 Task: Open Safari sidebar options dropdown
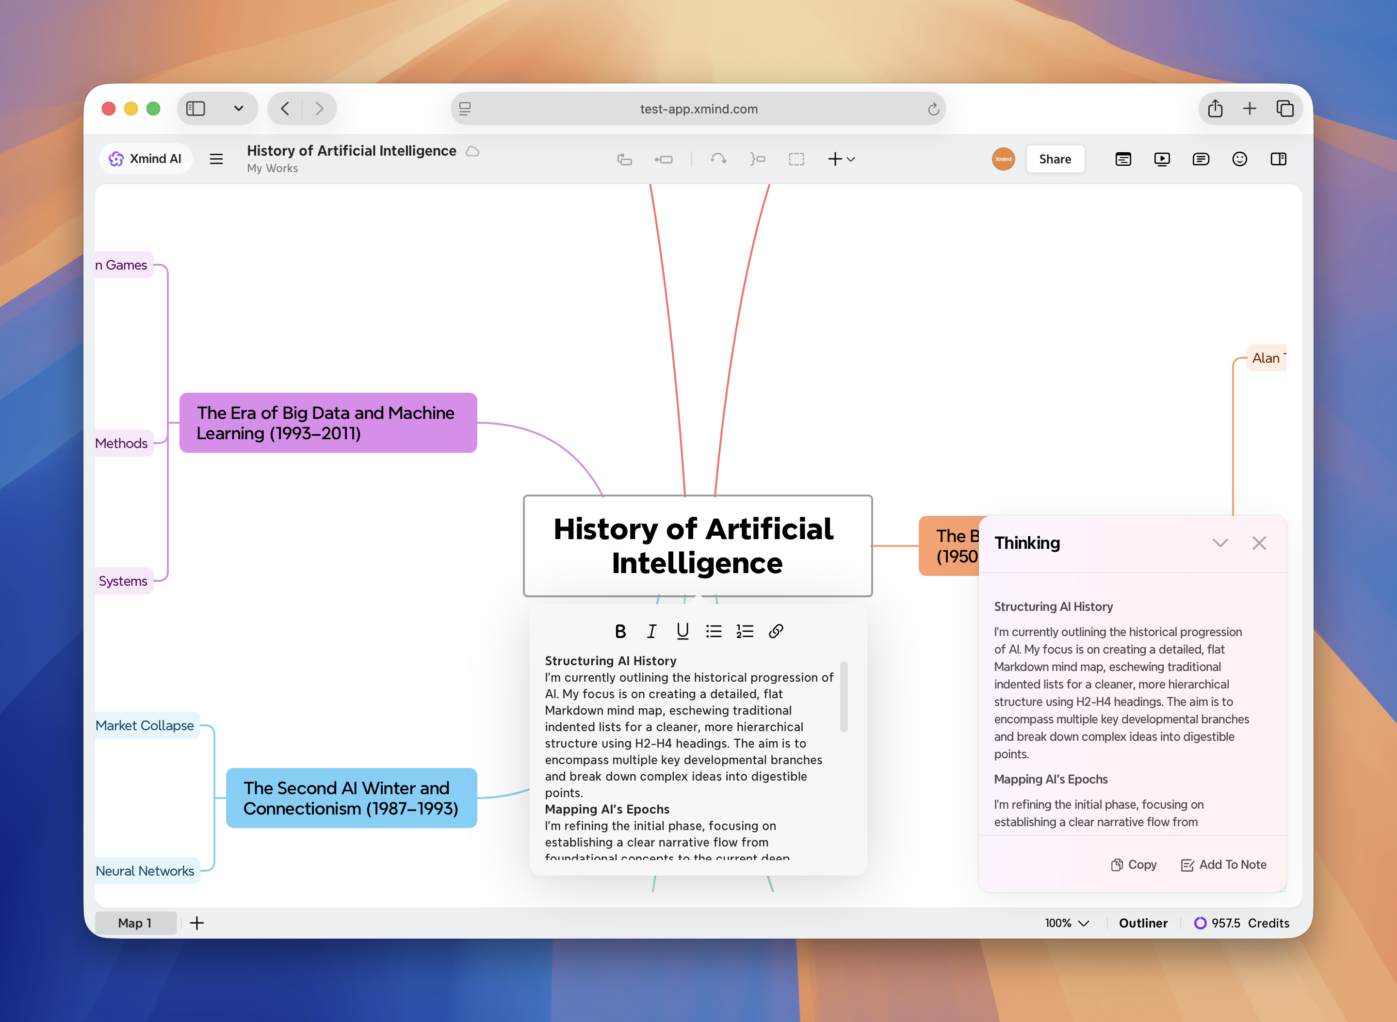point(238,109)
